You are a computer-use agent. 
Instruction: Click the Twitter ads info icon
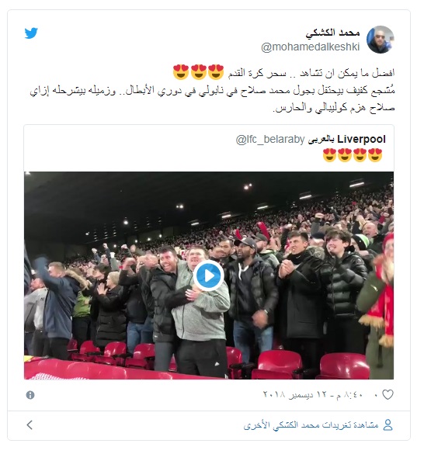coord(30,395)
